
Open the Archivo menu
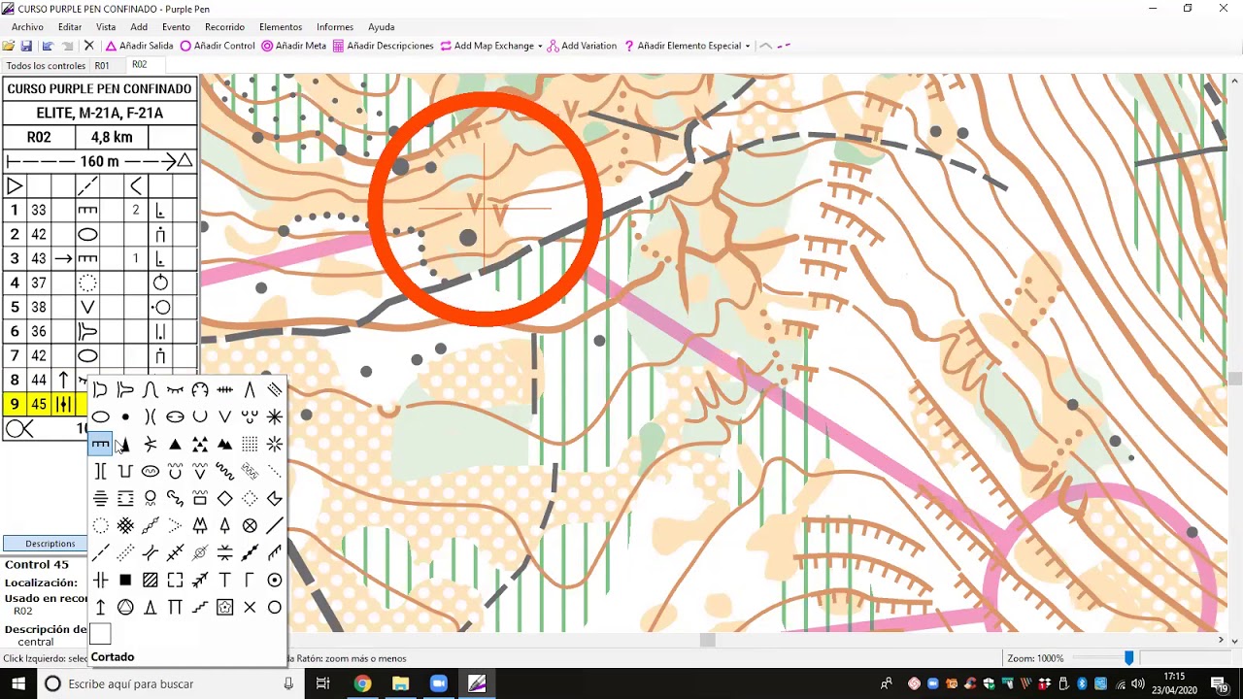(x=27, y=27)
